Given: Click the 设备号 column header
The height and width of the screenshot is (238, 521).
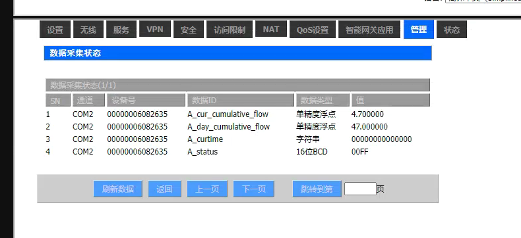Looking at the screenshot, I should pyautogui.click(x=146, y=100).
